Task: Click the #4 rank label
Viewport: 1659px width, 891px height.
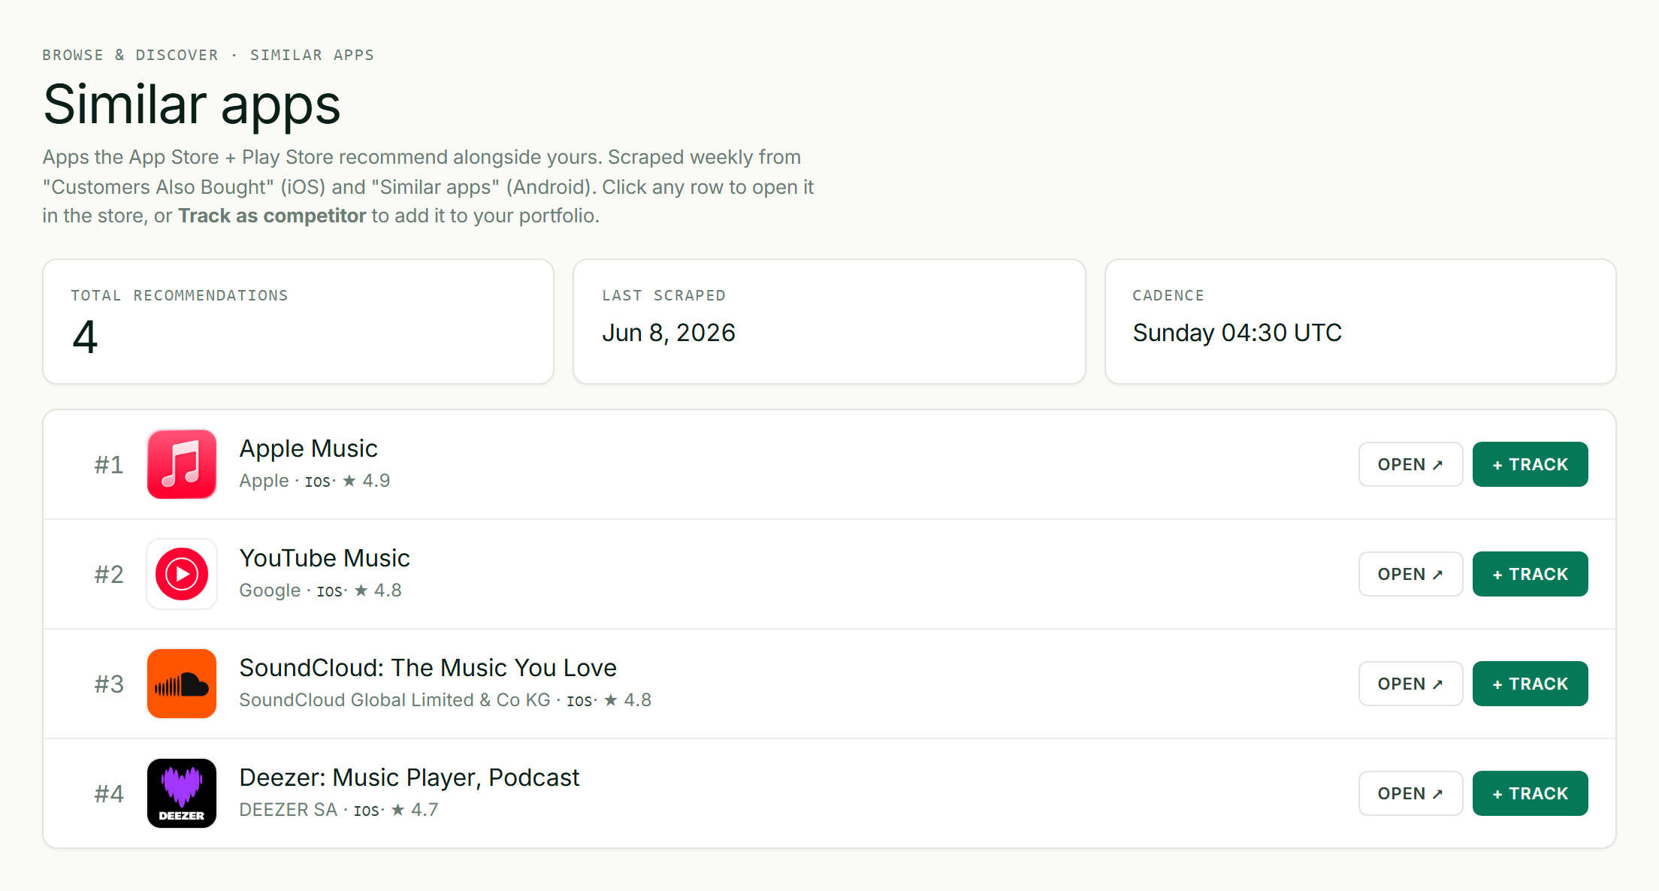Action: point(109,794)
